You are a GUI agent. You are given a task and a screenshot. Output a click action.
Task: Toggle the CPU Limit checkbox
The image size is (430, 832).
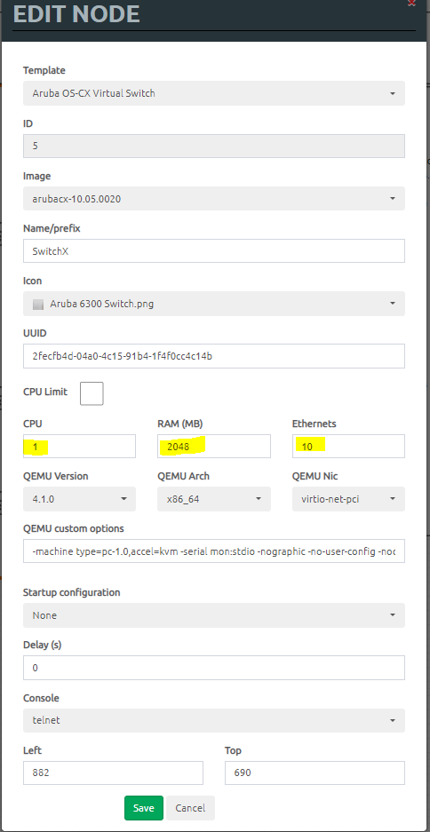(92, 393)
